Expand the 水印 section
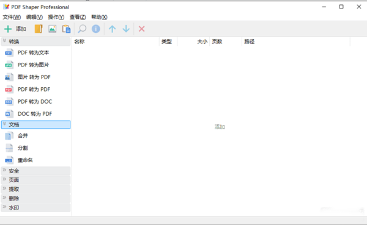 [35, 207]
